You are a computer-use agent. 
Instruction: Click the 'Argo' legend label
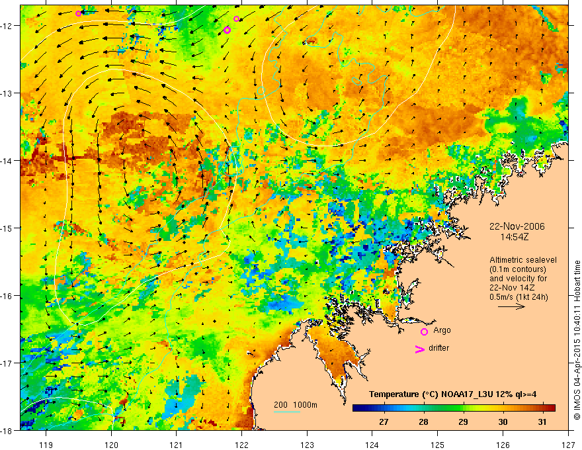[x=442, y=330]
